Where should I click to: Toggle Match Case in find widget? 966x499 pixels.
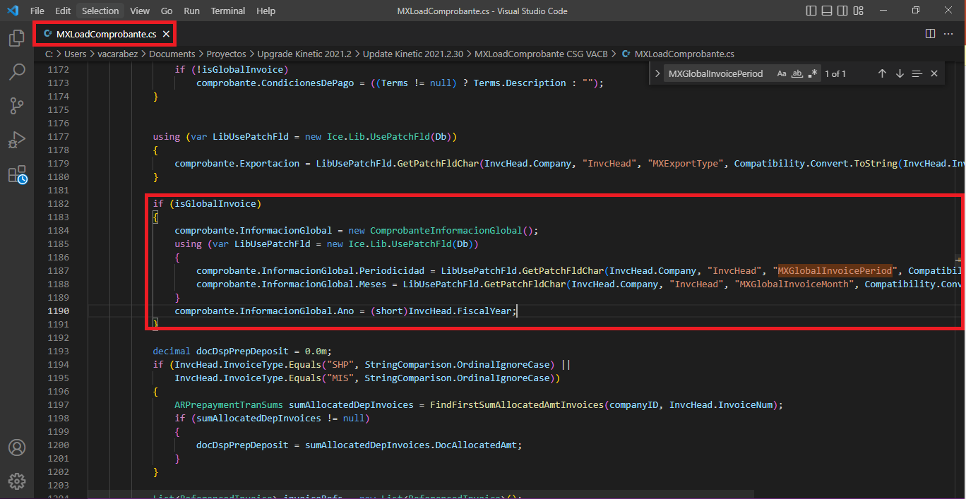[x=782, y=73]
